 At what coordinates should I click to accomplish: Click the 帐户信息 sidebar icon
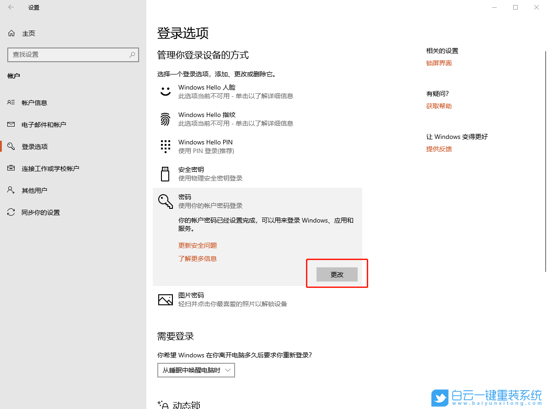(11, 102)
